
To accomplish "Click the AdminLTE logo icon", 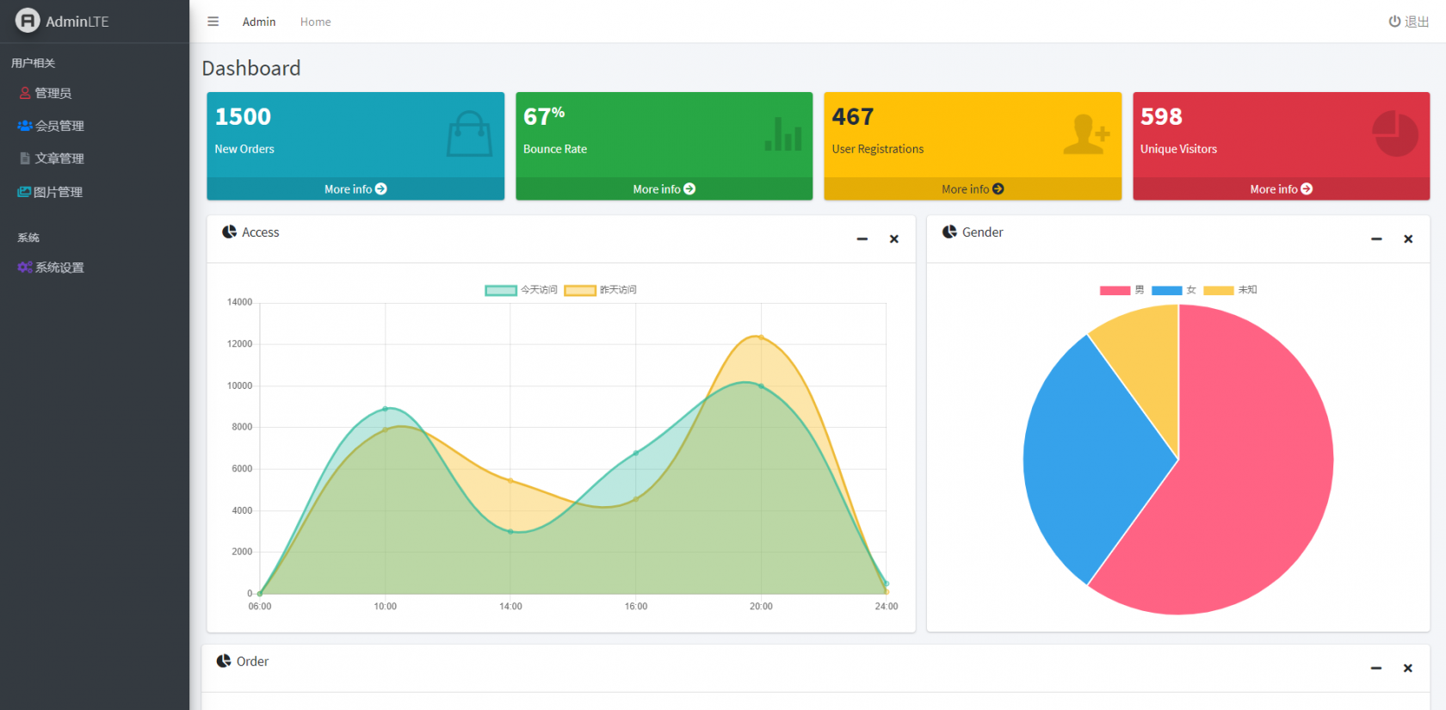I will pyautogui.click(x=28, y=21).
